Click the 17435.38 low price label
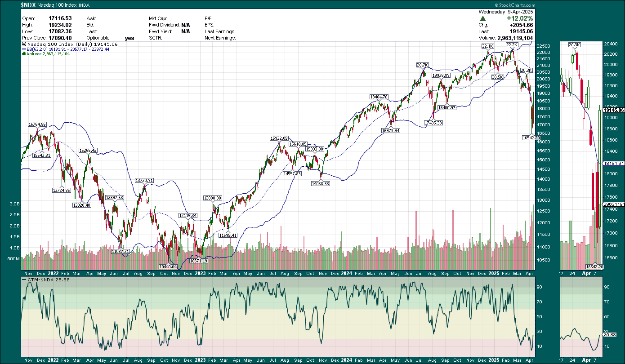The width and height of the screenshot is (625, 364). point(433,123)
